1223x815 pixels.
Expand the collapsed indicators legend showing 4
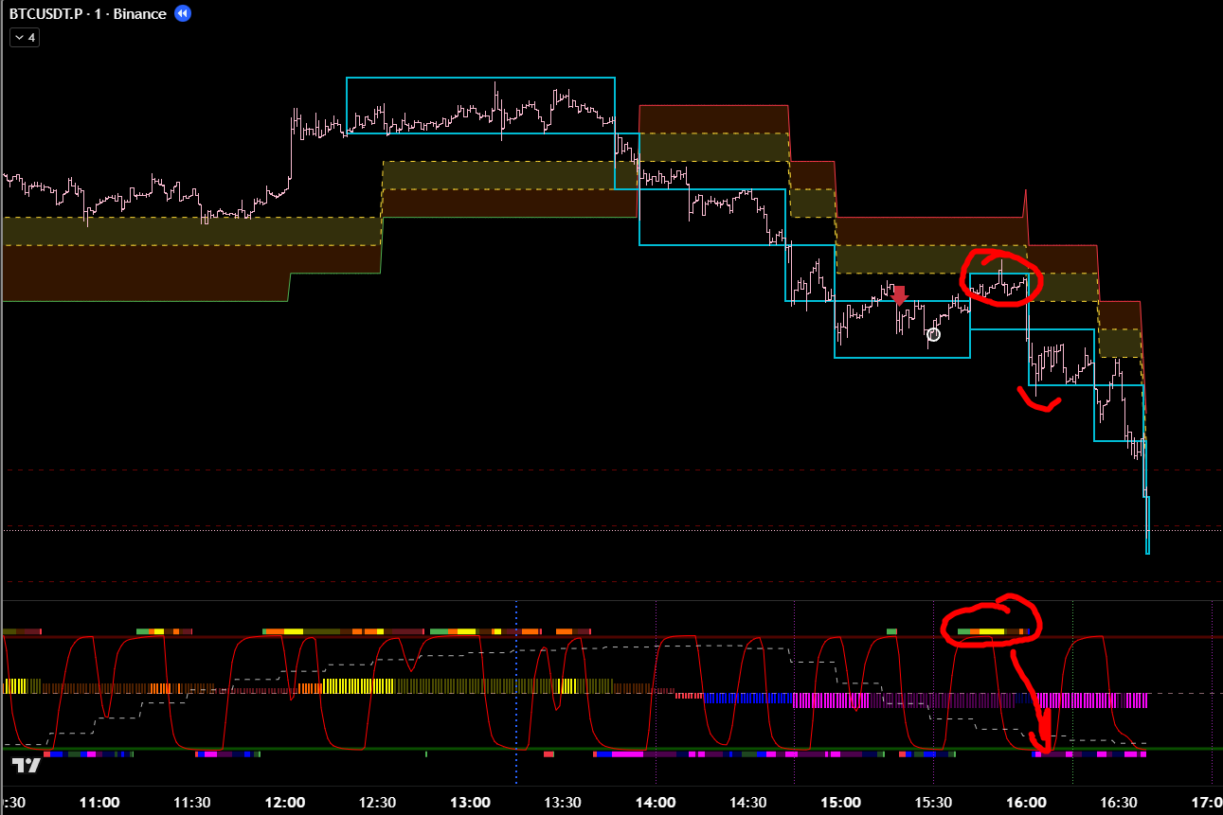(25, 38)
